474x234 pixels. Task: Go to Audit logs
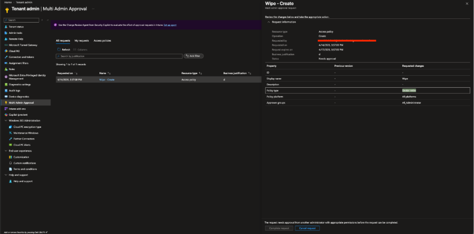click(x=15, y=90)
